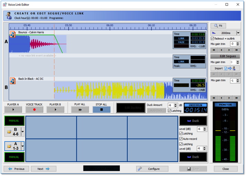Screen dimensions: 246x176
Task: Toggle Latching checkbox beside Duck Amount
Action: (x=170, y=111)
